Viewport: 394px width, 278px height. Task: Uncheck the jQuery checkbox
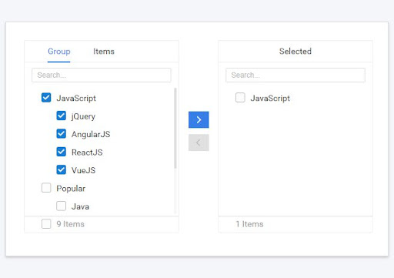tap(61, 116)
